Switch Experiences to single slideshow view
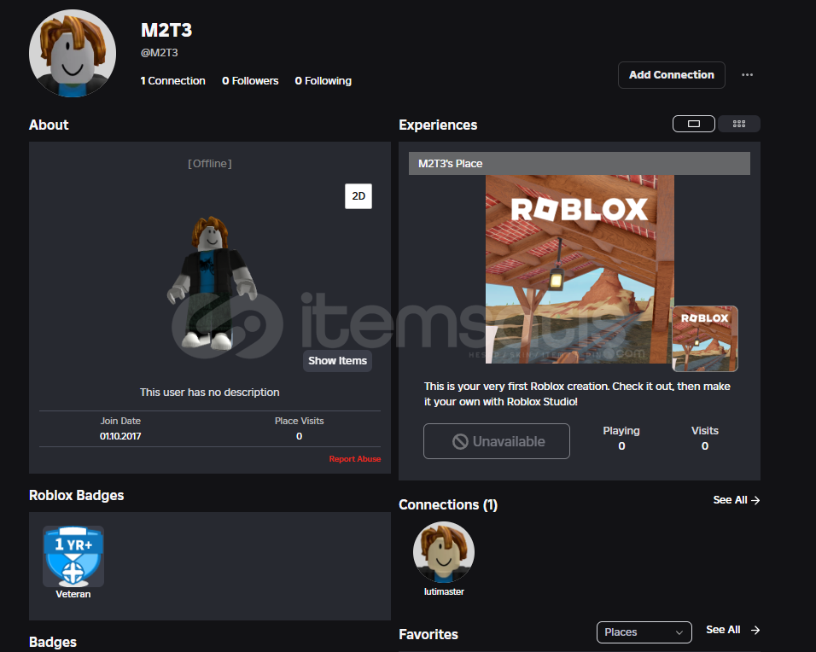 point(694,124)
